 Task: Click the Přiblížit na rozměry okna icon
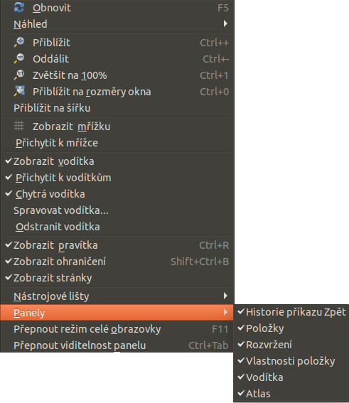tap(19, 91)
